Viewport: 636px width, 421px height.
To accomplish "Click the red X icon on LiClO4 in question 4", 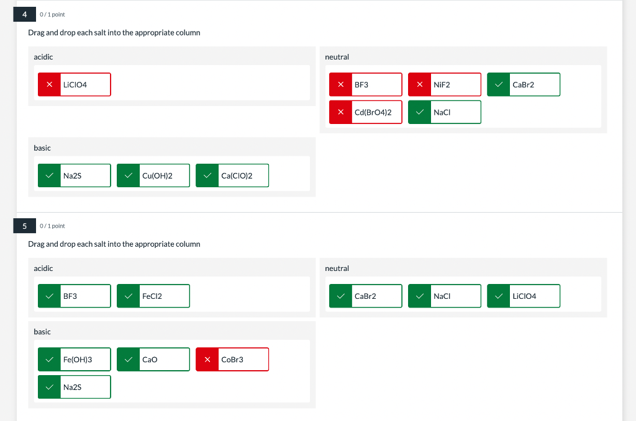I will 49,84.
